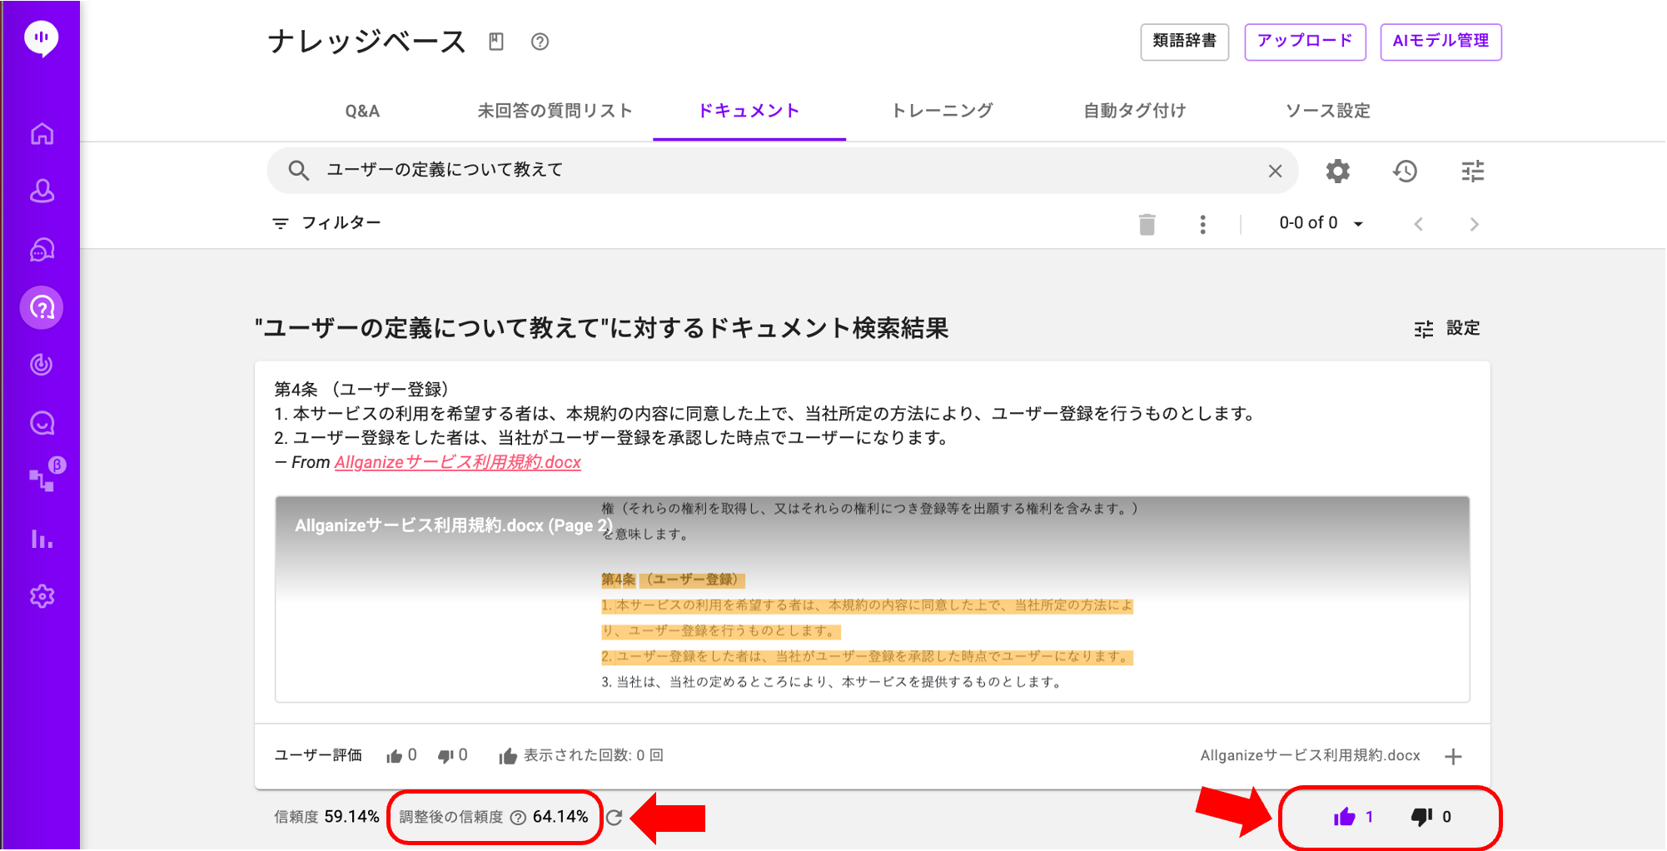Open the headset conversations icon in the sidebar
Image resolution: width=1667 pixels, height=851 pixels.
42,250
